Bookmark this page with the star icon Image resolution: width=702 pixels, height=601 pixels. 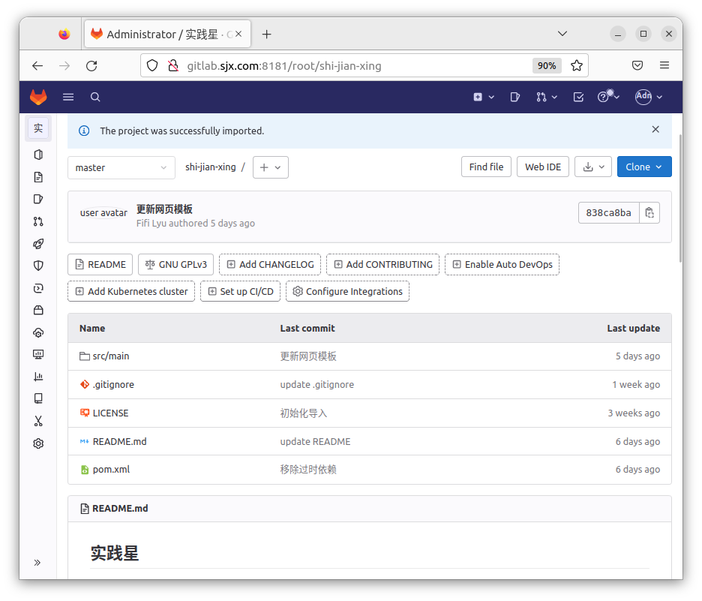pos(576,65)
